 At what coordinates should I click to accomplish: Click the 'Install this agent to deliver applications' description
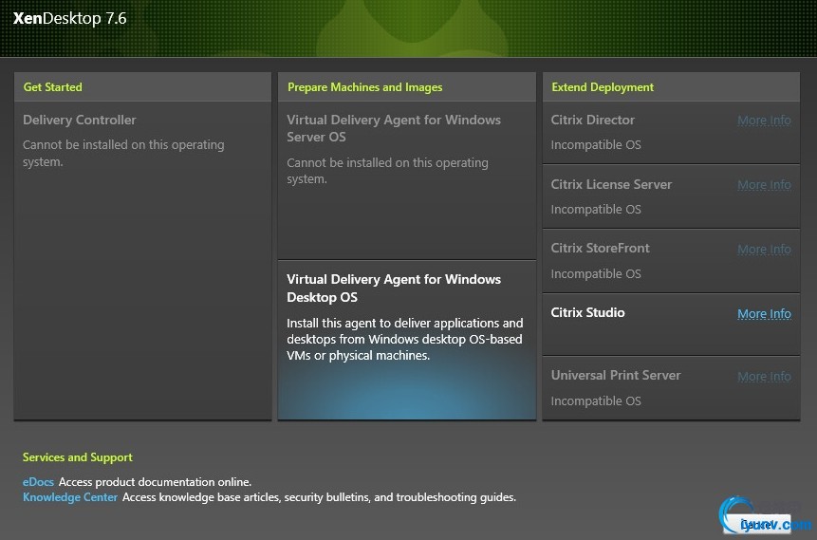coord(404,340)
